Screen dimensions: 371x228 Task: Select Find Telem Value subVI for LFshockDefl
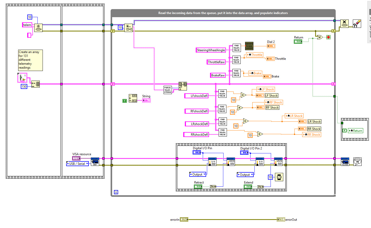tap(222, 94)
